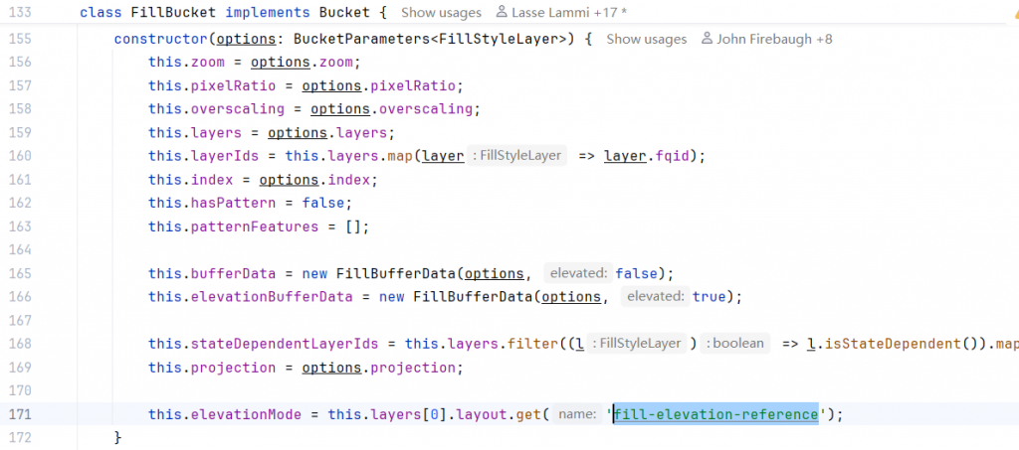
Task: Click 'options.layers' on line 159
Action: click(x=327, y=133)
